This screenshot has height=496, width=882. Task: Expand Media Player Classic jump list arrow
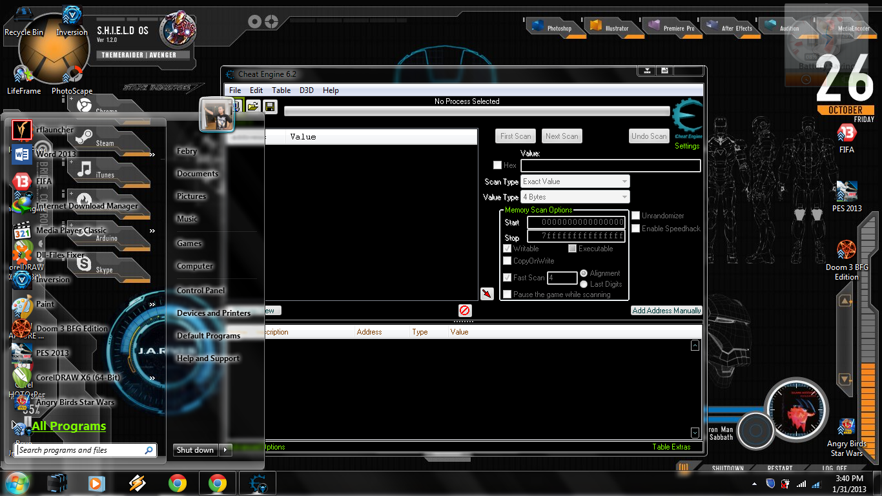point(152,231)
